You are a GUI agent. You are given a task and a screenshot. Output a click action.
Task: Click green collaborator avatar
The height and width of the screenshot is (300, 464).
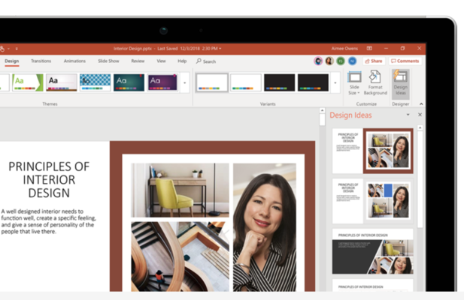(x=341, y=61)
